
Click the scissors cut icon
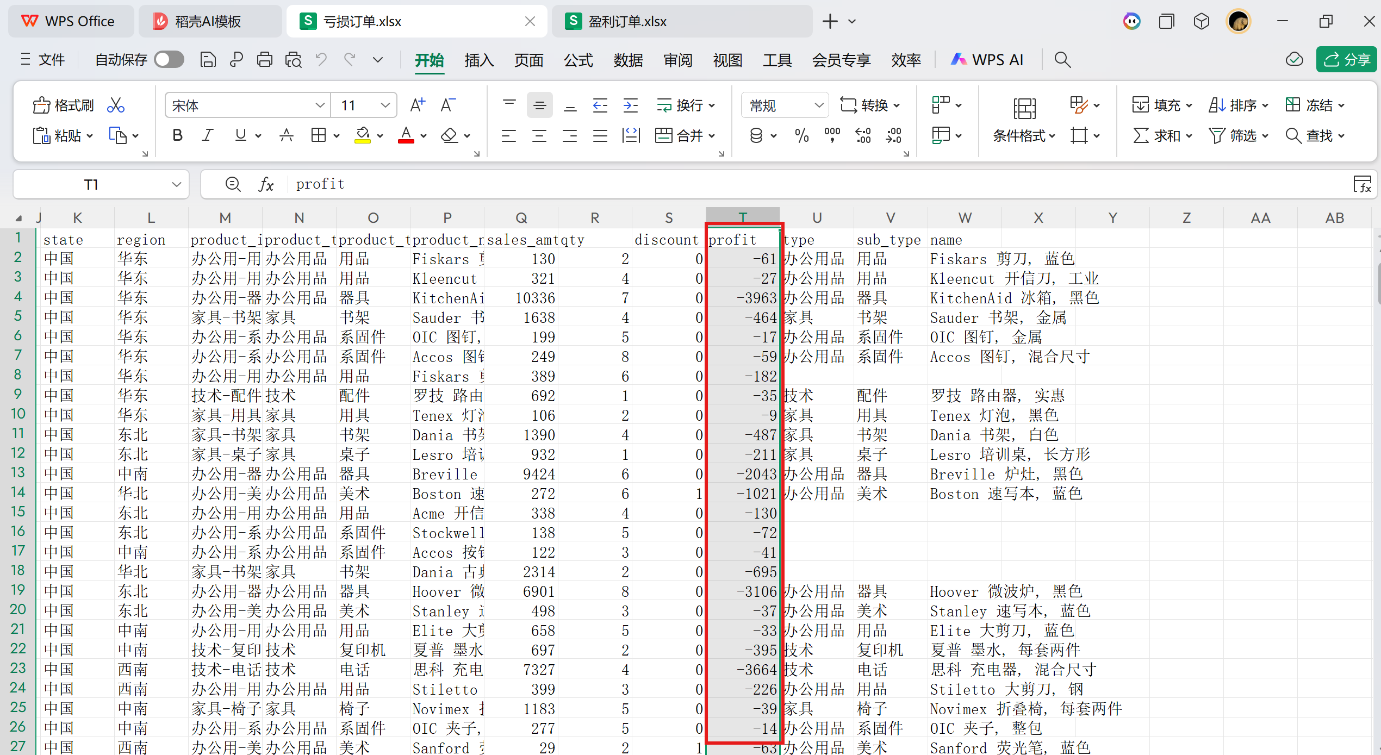(x=115, y=105)
